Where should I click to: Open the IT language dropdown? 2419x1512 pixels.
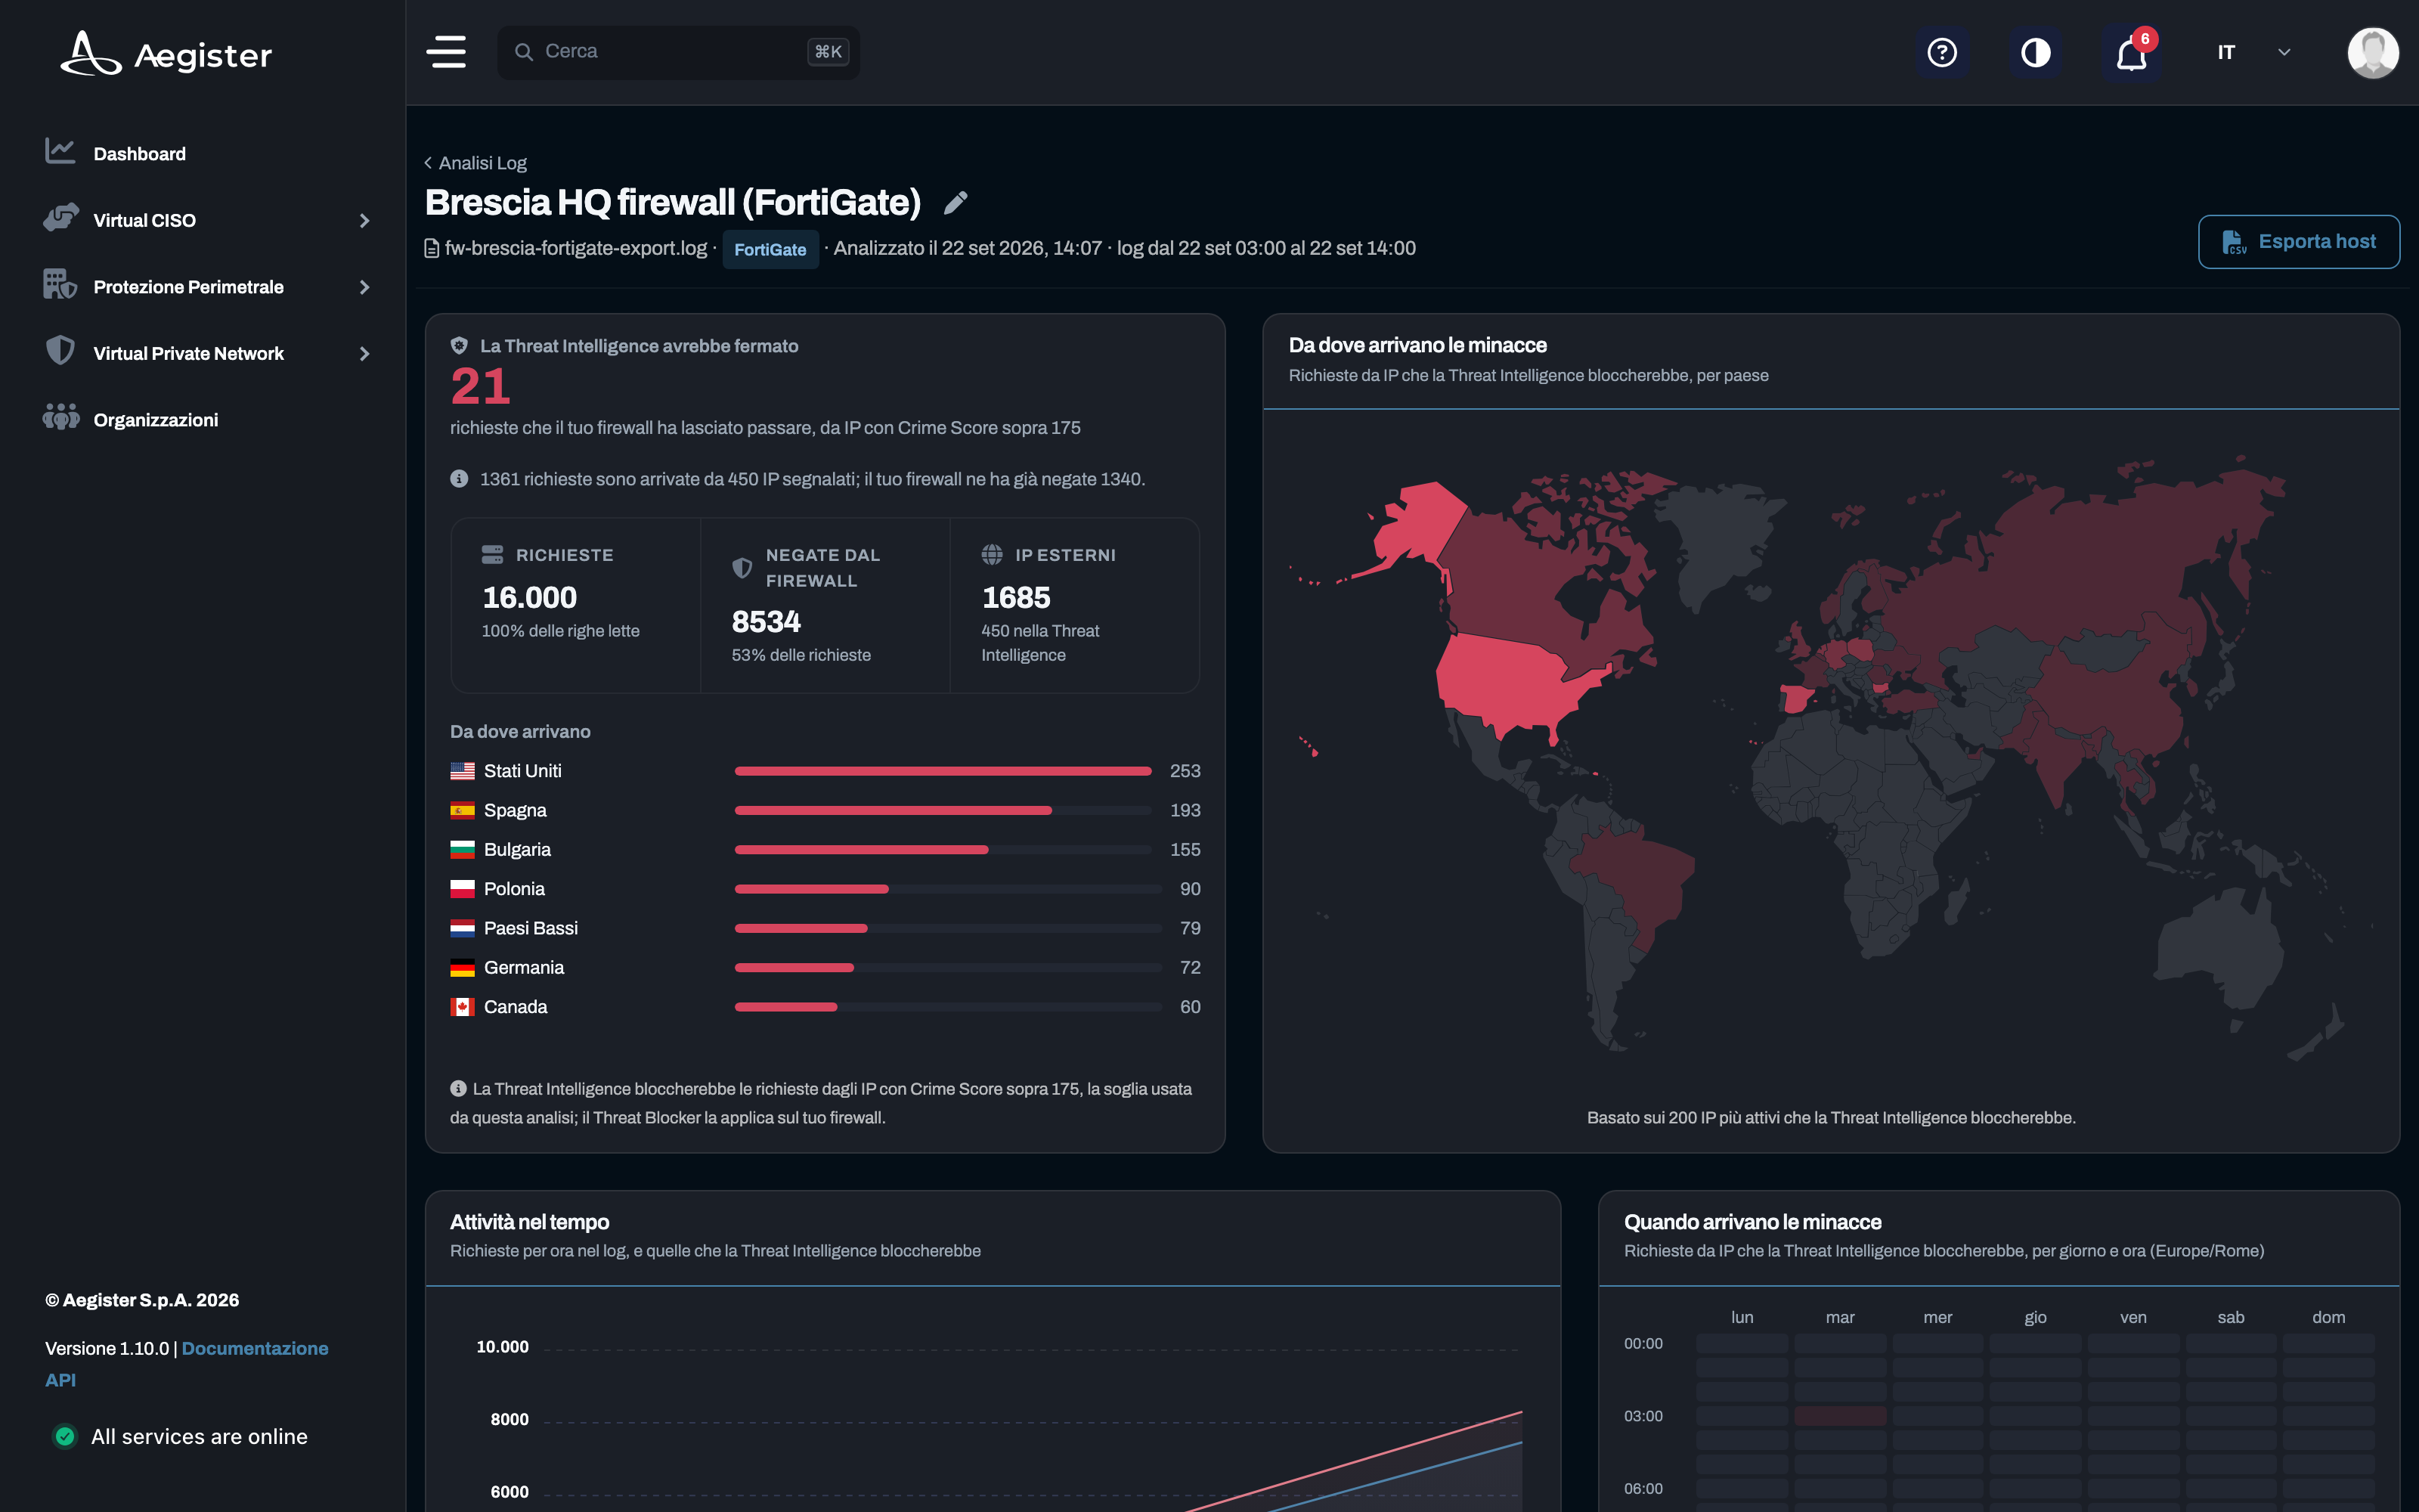[2254, 52]
